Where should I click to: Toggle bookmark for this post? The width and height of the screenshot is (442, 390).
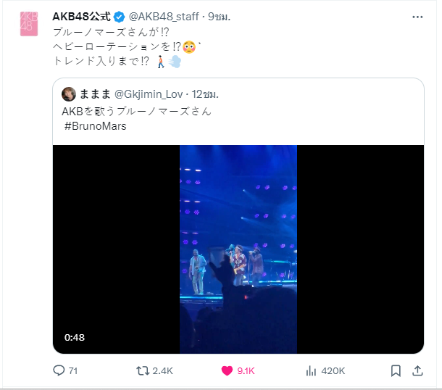coord(396,371)
